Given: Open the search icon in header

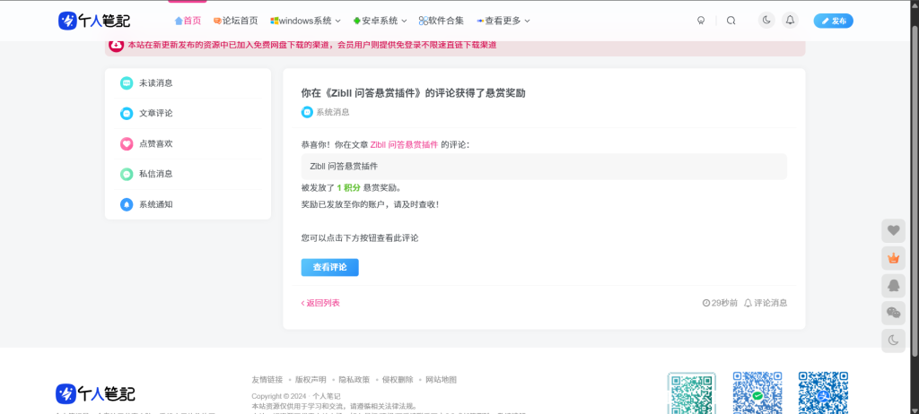Looking at the screenshot, I should coord(731,21).
